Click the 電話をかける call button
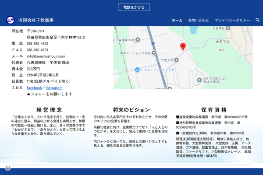The width and height of the screenshot is (263, 175). (134, 7)
